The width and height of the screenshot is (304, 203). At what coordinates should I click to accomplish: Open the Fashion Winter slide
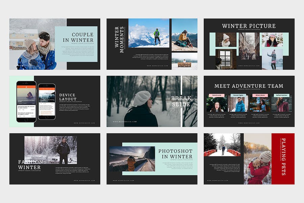55,159
